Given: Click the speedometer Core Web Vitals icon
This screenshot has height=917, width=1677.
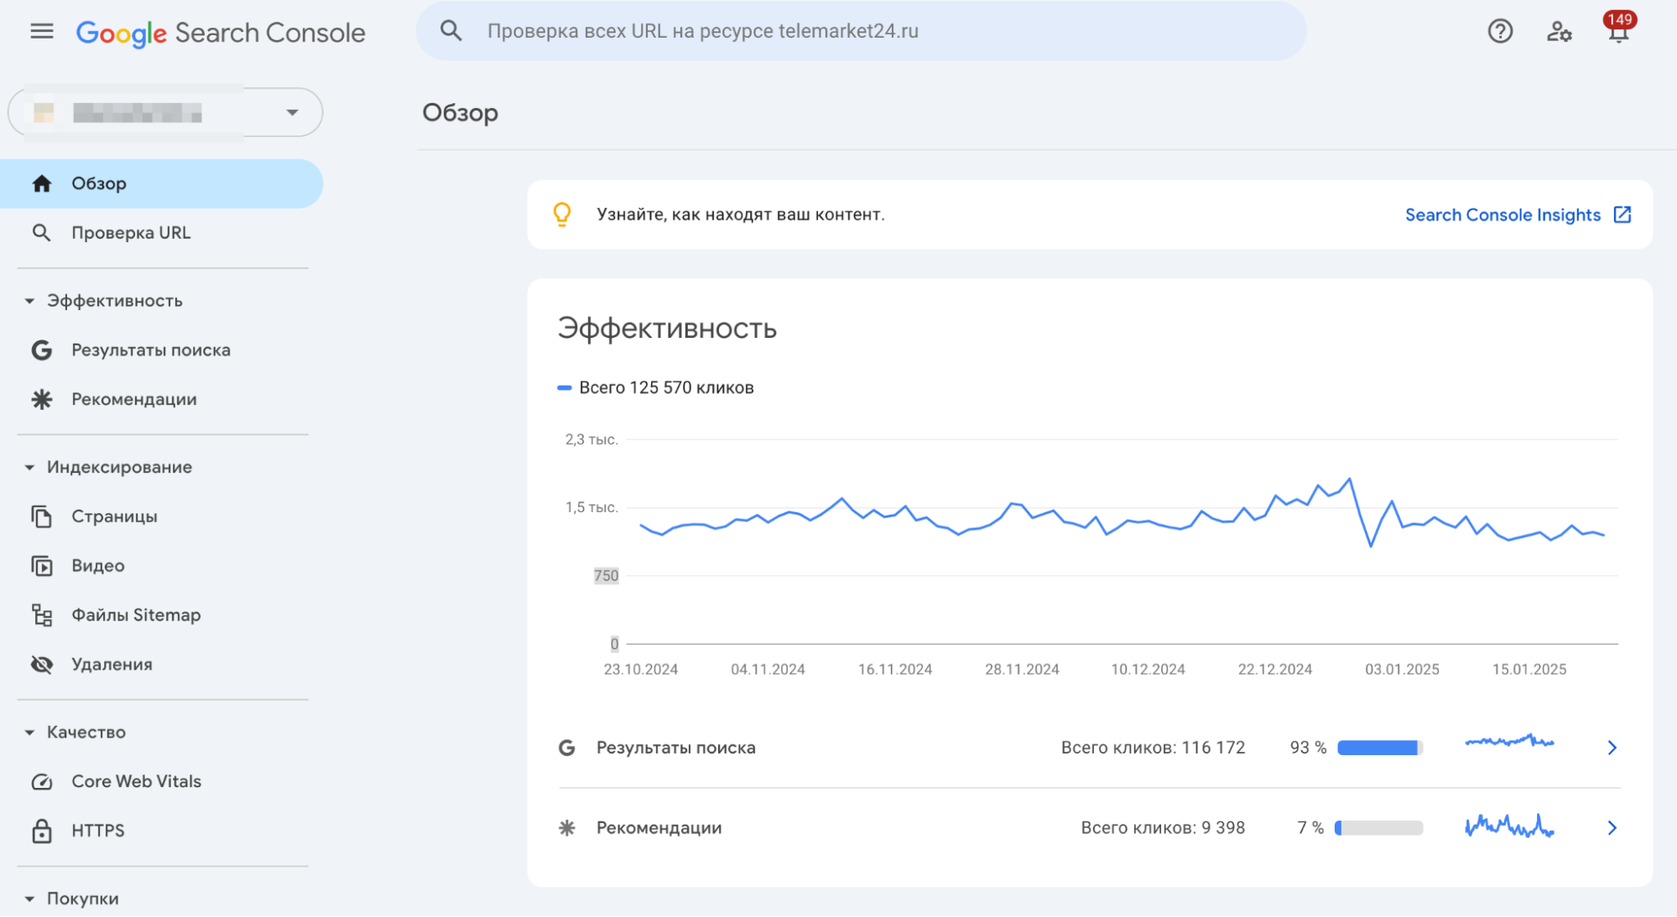Looking at the screenshot, I should click(42, 781).
